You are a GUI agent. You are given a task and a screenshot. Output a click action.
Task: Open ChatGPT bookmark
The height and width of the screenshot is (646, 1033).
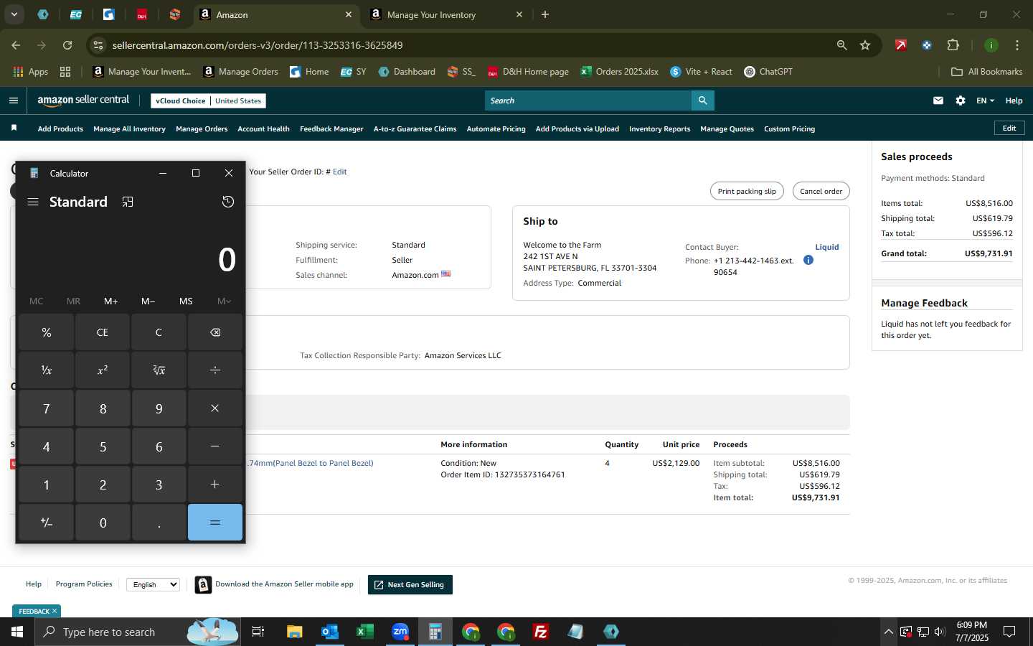pos(768,72)
